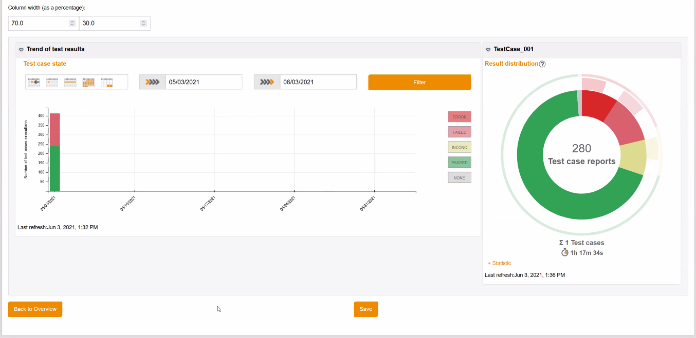
Task: Collapse the TestCase_001 panel
Action: tap(487, 49)
